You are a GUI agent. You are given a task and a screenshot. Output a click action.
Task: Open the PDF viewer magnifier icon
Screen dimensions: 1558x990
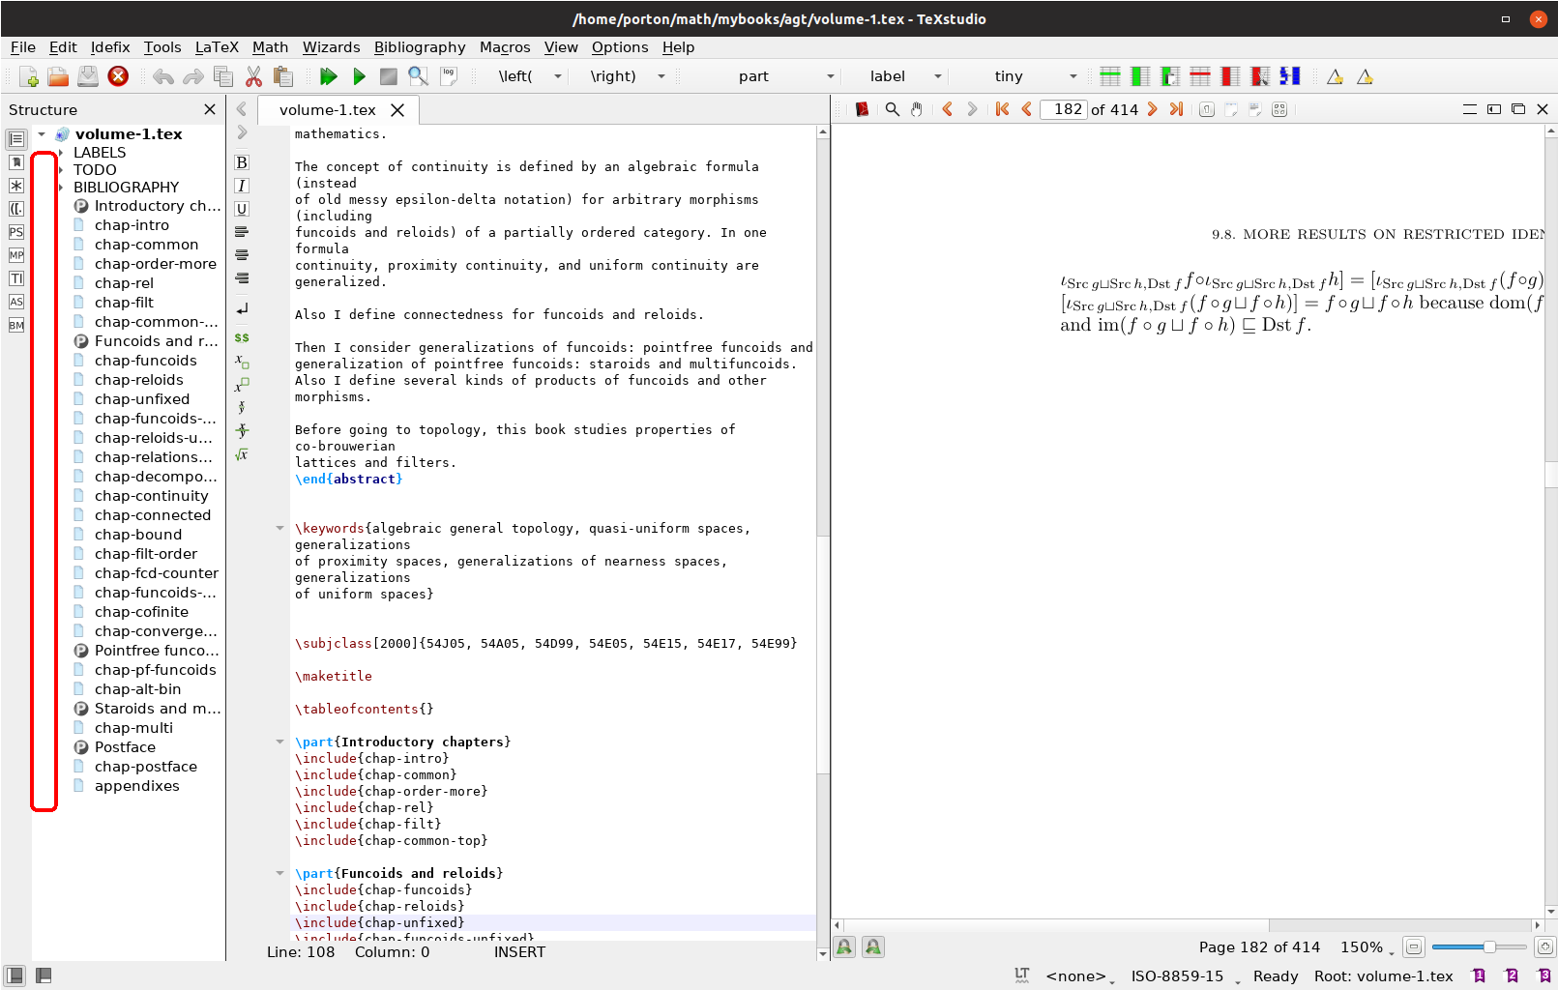pyautogui.click(x=418, y=76)
